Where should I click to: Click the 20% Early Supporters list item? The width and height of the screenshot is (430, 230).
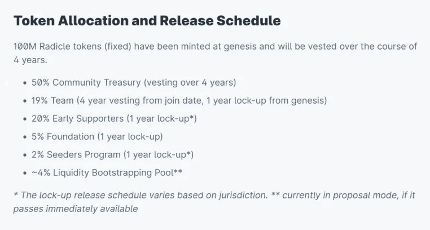(114, 118)
